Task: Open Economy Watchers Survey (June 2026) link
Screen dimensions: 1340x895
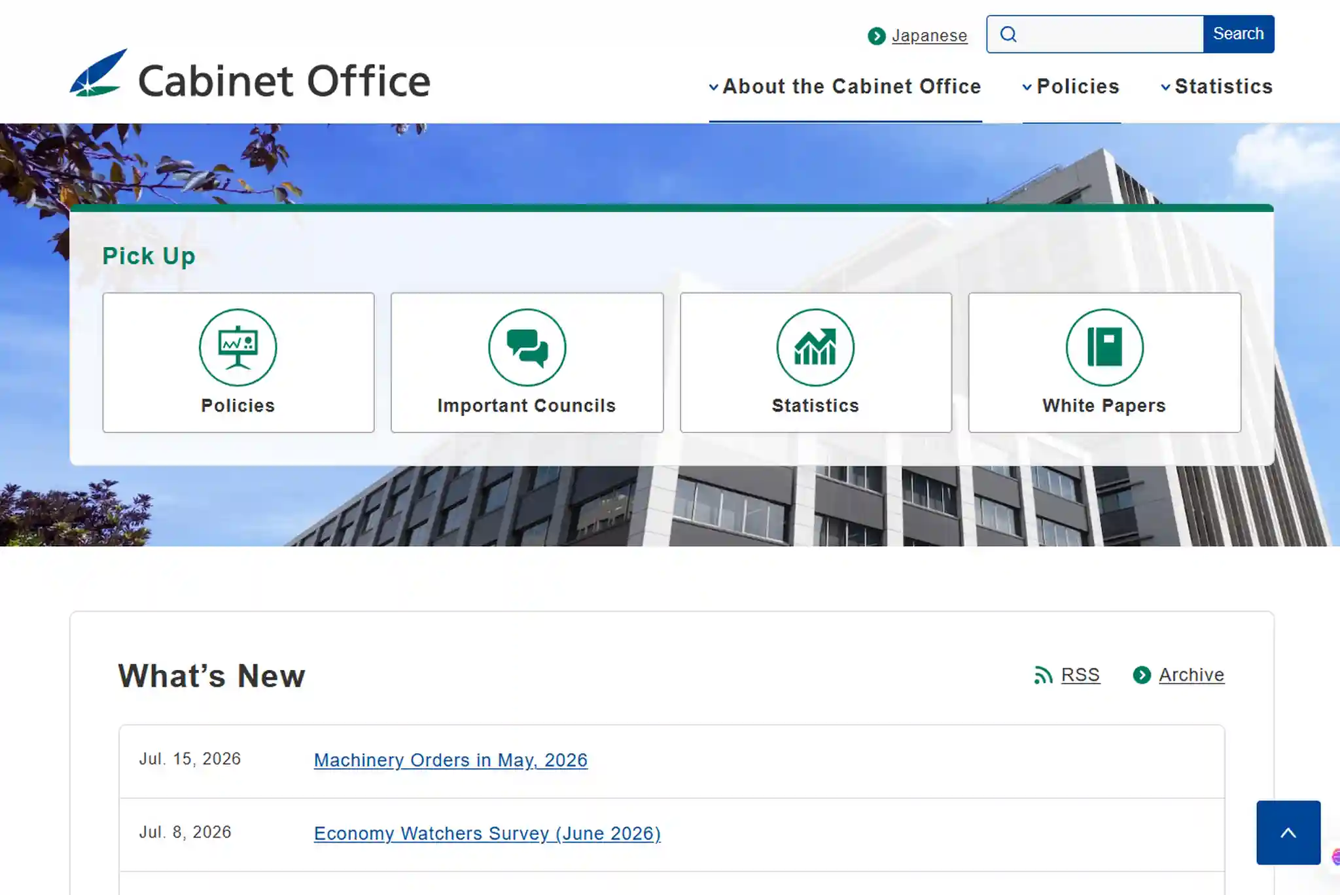Action: point(487,834)
